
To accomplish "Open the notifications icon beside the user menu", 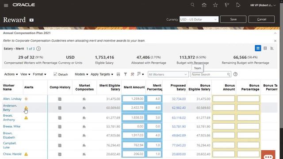I will coord(238,5).
